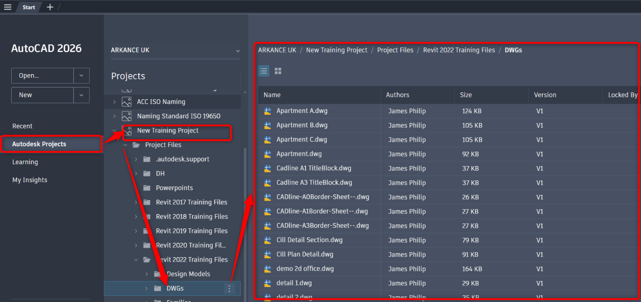Screen dimensions: 641x302
Task: Click the file icon beside demo 2d office.dwg
Action: pyautogui.click(x=268, y=269)
